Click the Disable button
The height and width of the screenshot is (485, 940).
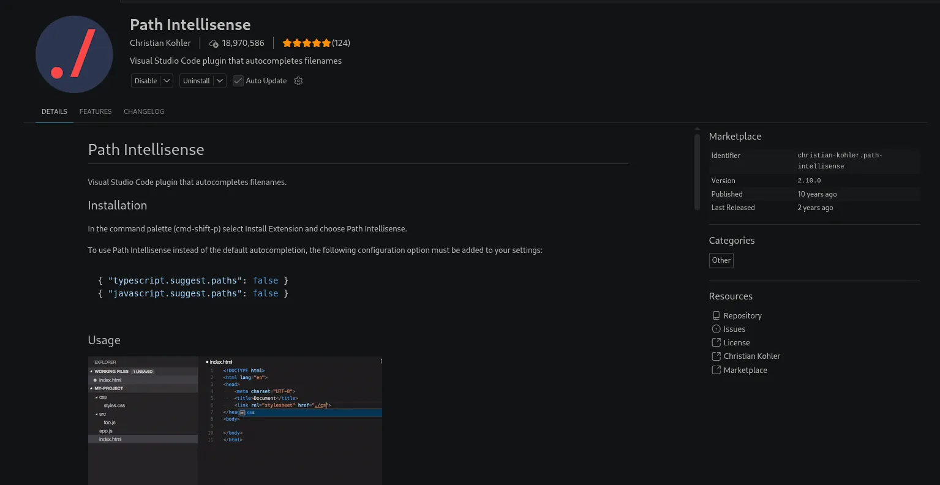tap(146, 81)
